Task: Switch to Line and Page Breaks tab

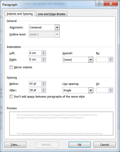Action: 51,14
